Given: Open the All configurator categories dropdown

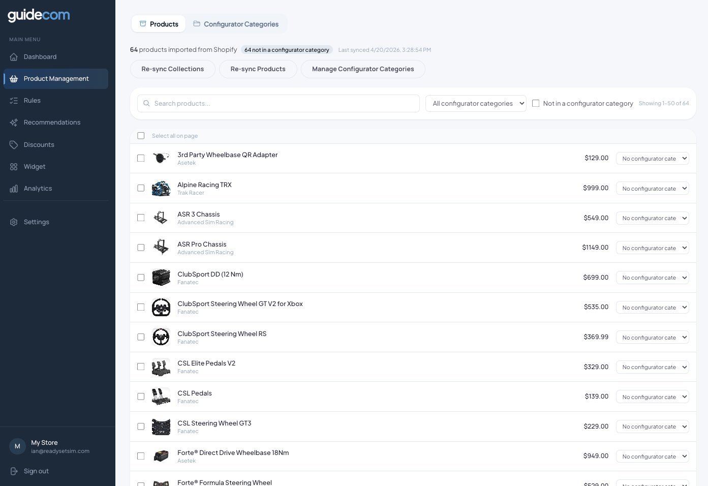Looking at the screenshot, I should point(476,103).
